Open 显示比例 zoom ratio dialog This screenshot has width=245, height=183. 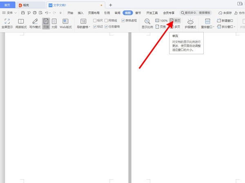(147, 23)
